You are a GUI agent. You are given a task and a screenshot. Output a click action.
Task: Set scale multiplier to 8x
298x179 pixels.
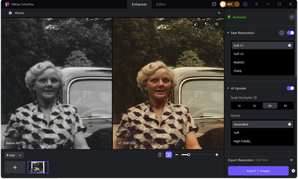(x=286, y=106)
